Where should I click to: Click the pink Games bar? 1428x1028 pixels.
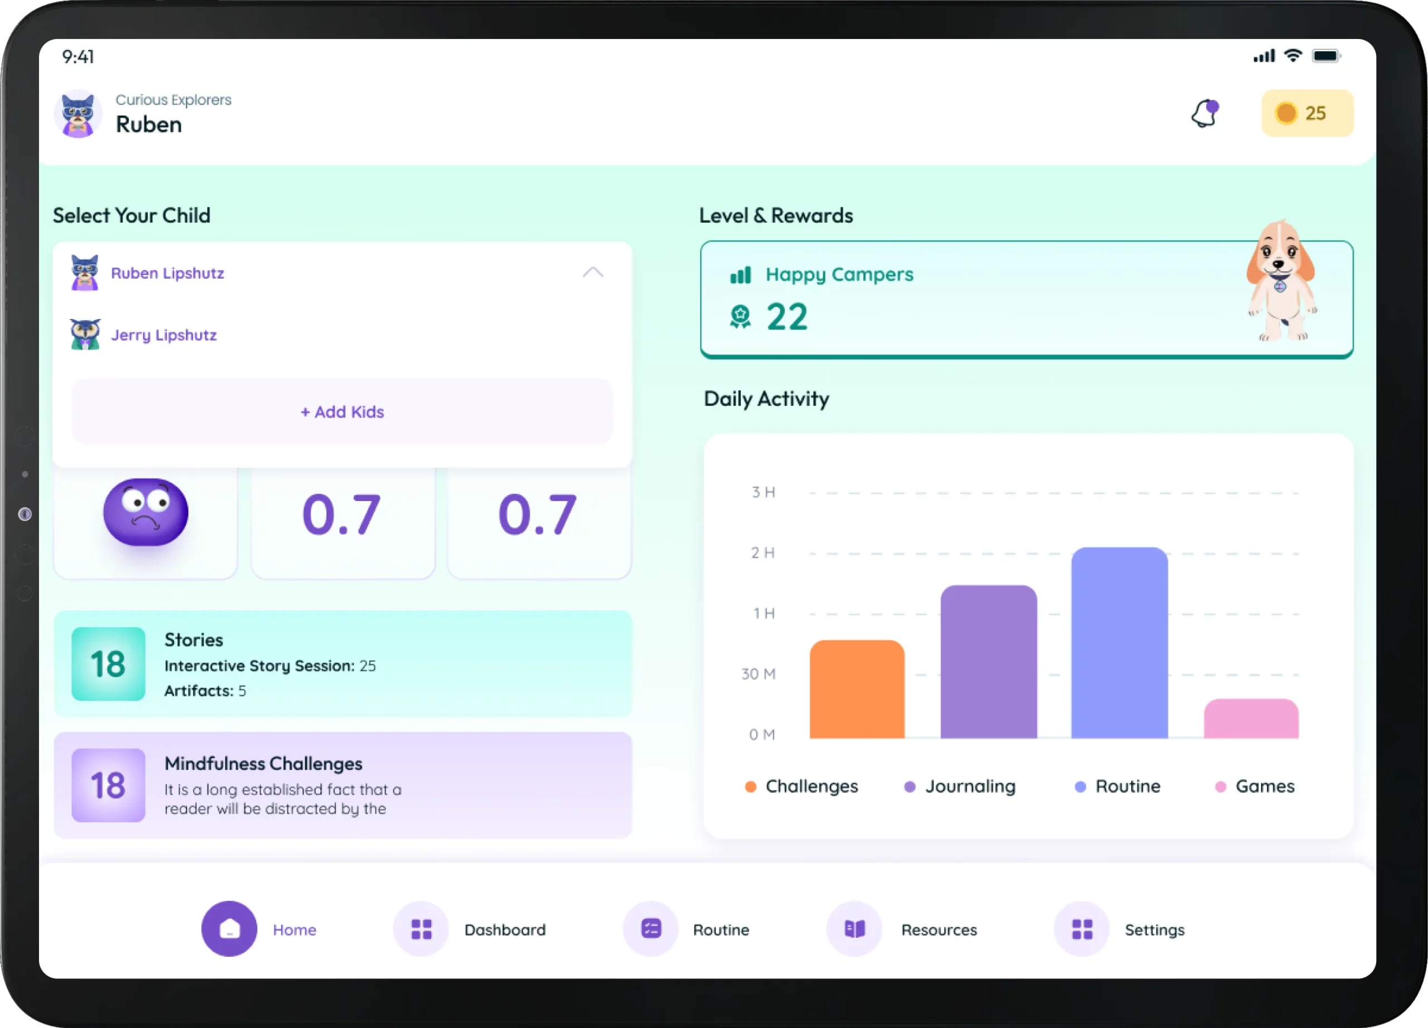click(1251, 719)
